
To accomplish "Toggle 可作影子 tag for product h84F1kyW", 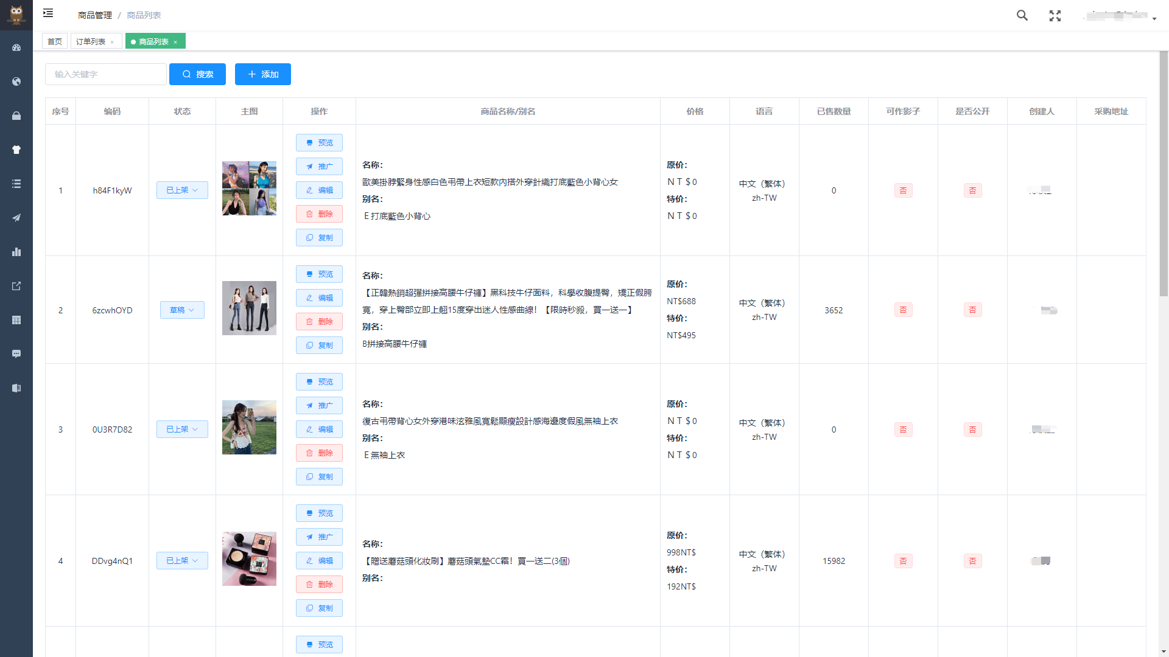I will 903,190.
